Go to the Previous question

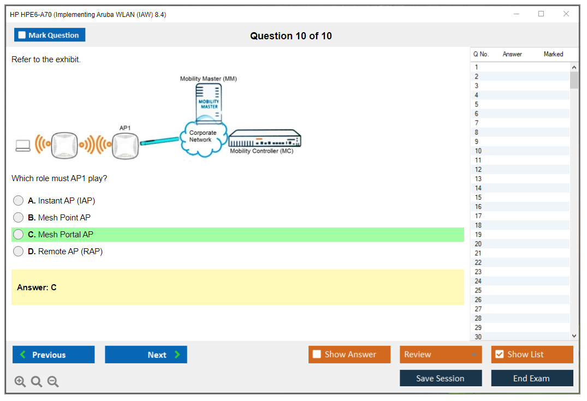(x=54, y=355)
